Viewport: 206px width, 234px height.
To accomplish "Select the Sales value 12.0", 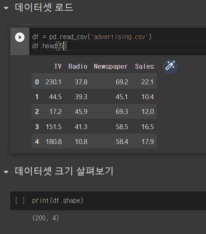I will pos(147,111).
